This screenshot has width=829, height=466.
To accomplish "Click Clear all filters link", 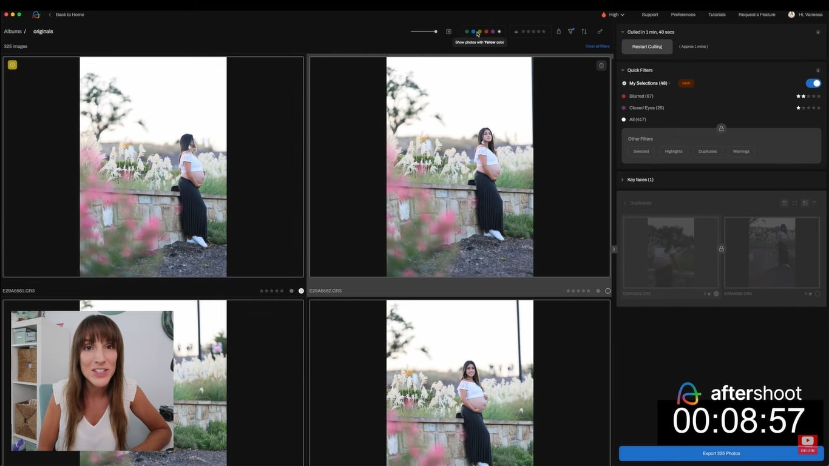I will click(x=597, y=46).
